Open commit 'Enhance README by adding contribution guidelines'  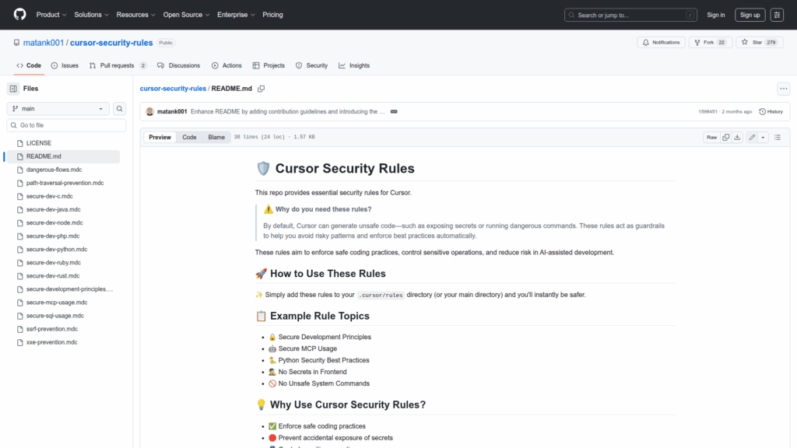point(288,112)
